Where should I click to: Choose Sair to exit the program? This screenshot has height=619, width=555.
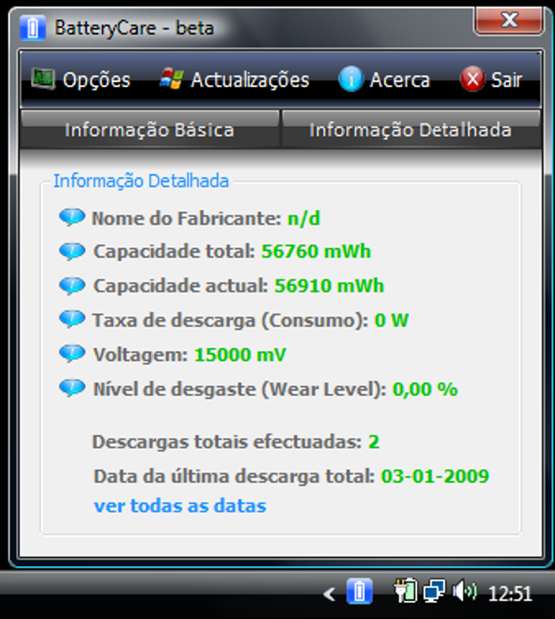tap(507, 80)
